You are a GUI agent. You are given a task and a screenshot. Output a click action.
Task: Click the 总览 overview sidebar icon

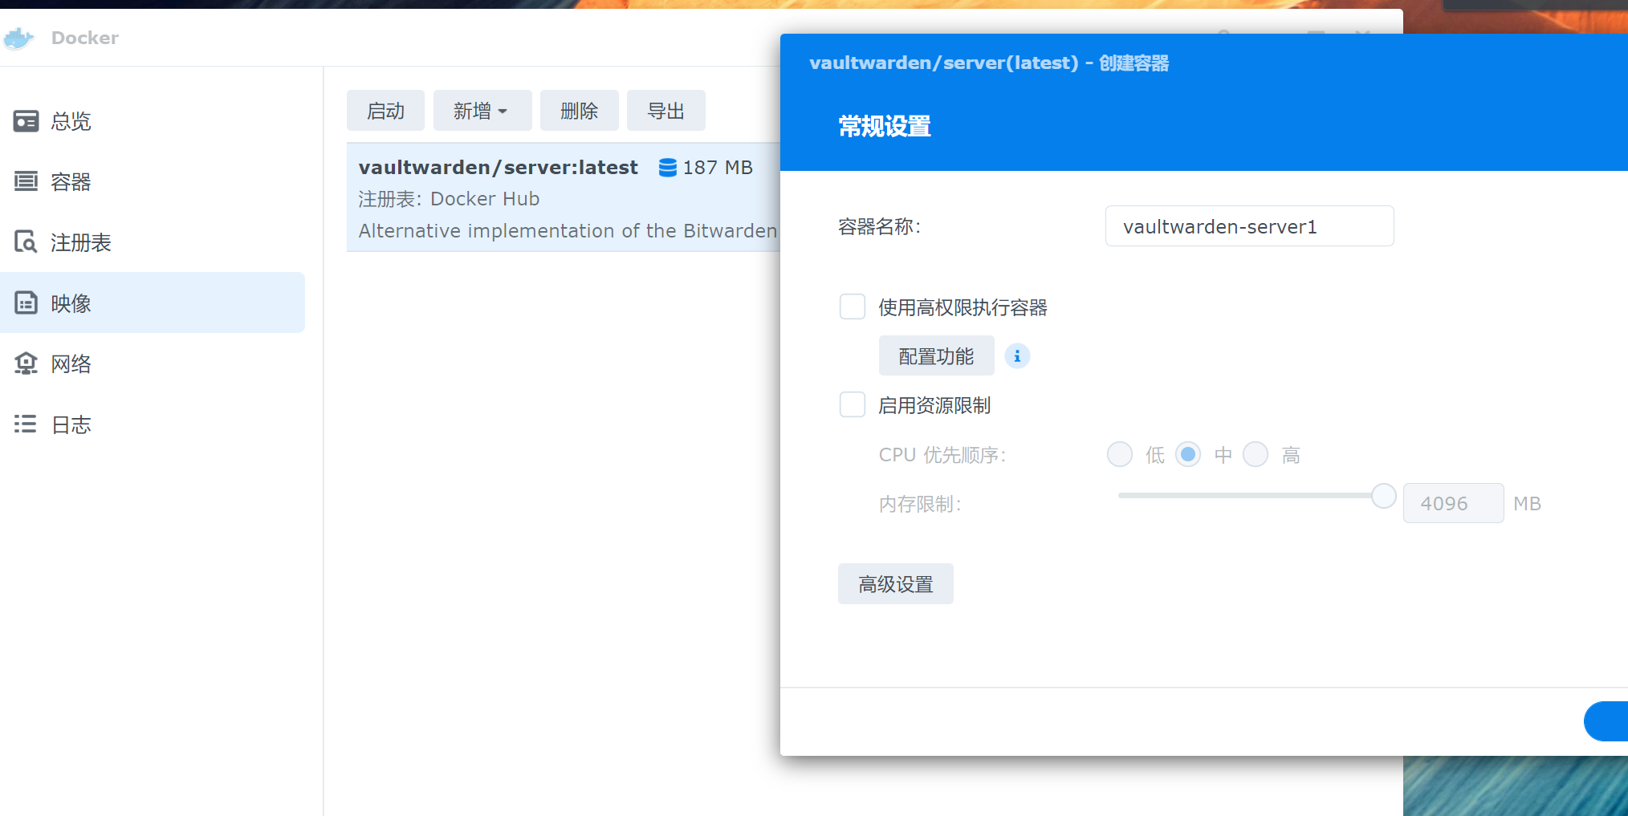point(26,121)
